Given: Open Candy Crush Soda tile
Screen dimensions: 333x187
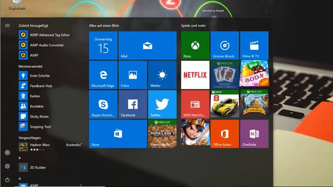Looking at the screenshot, I should (x=254, y=74).
